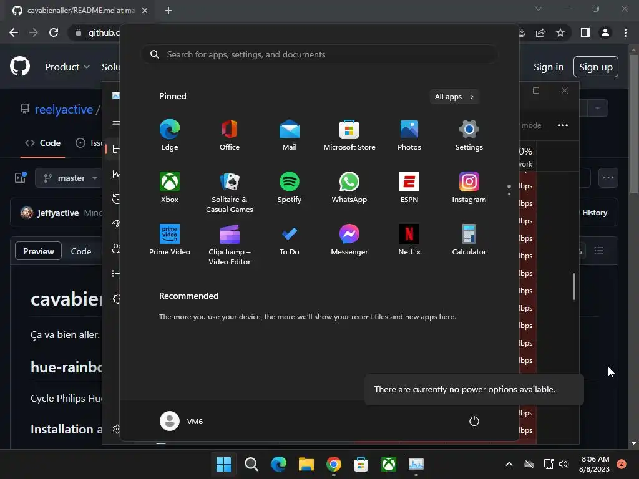
Task: Open the reelyactive owner link
Action: (64, 109)
